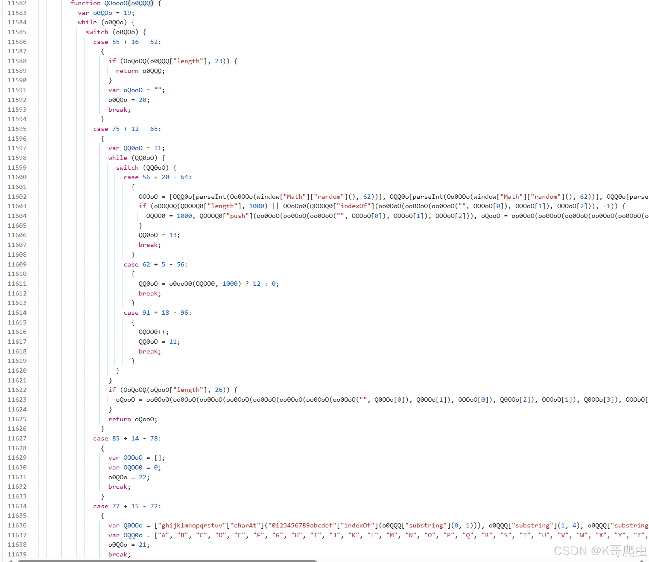Click 'o0QOo = 22;' assignment
Viewport: 649px width, 562px height.
coord(129,477)
